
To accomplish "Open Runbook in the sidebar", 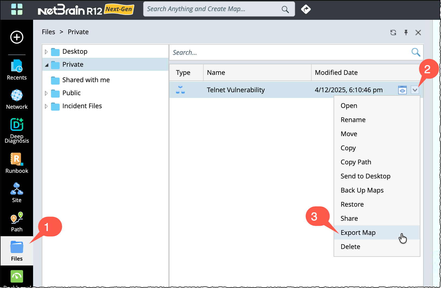I will coord(17,163).
